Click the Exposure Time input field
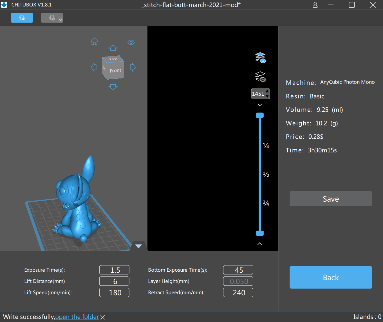The width and height of the screenshot is (383, 322). 114,270
